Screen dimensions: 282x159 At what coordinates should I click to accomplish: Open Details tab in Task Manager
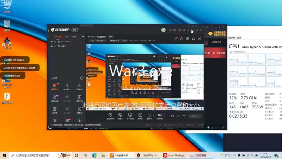click(232, 38)
